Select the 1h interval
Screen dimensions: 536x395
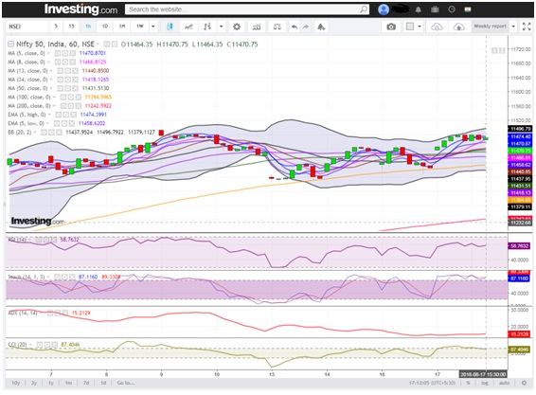88,27
